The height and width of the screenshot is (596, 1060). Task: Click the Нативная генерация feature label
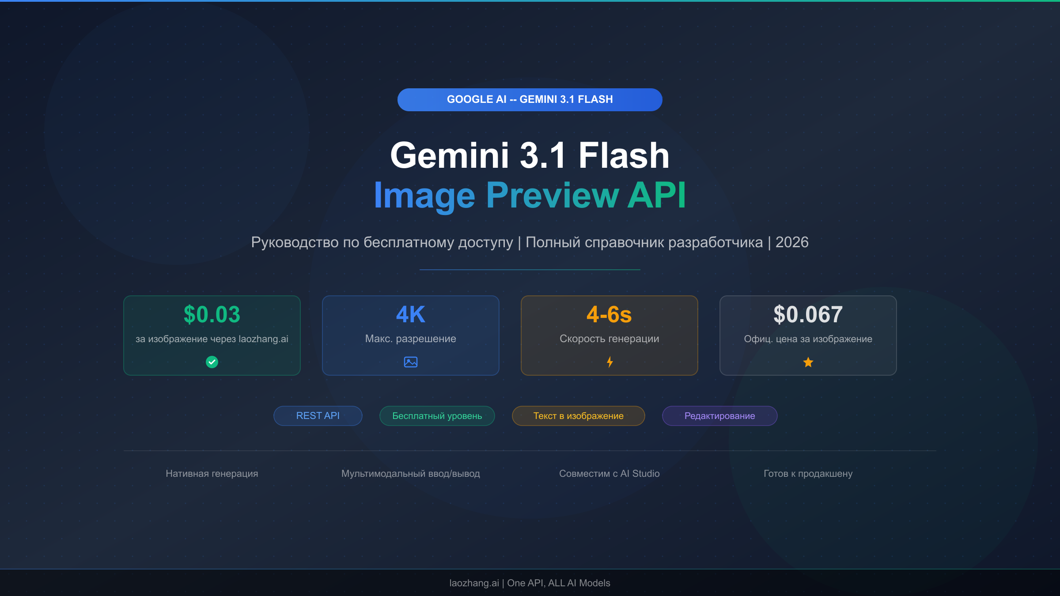(212, 473)
